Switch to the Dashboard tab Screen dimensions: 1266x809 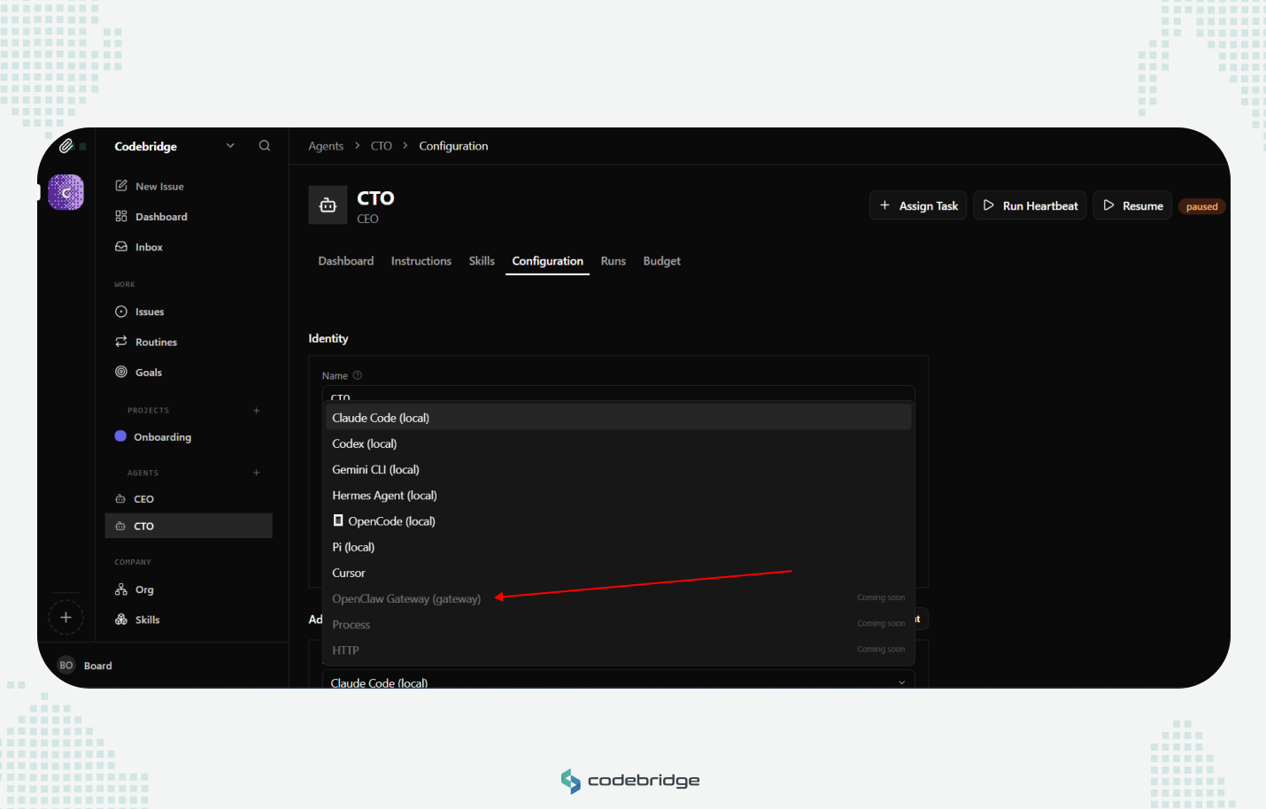346,261
